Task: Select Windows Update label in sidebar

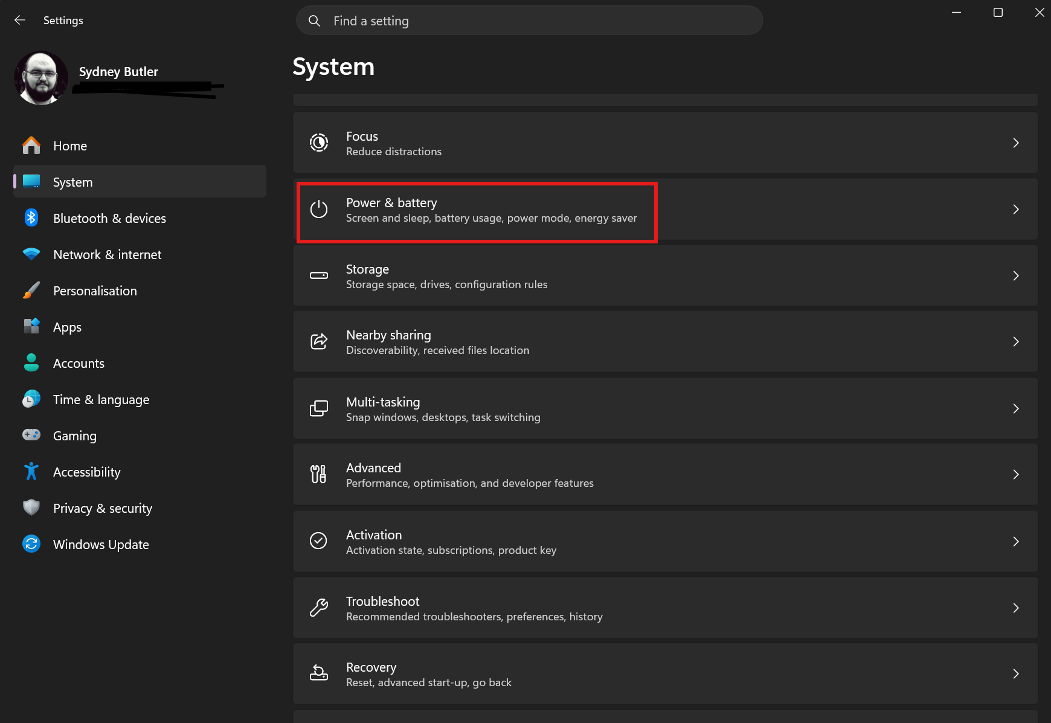Action: tap(101, 545)
